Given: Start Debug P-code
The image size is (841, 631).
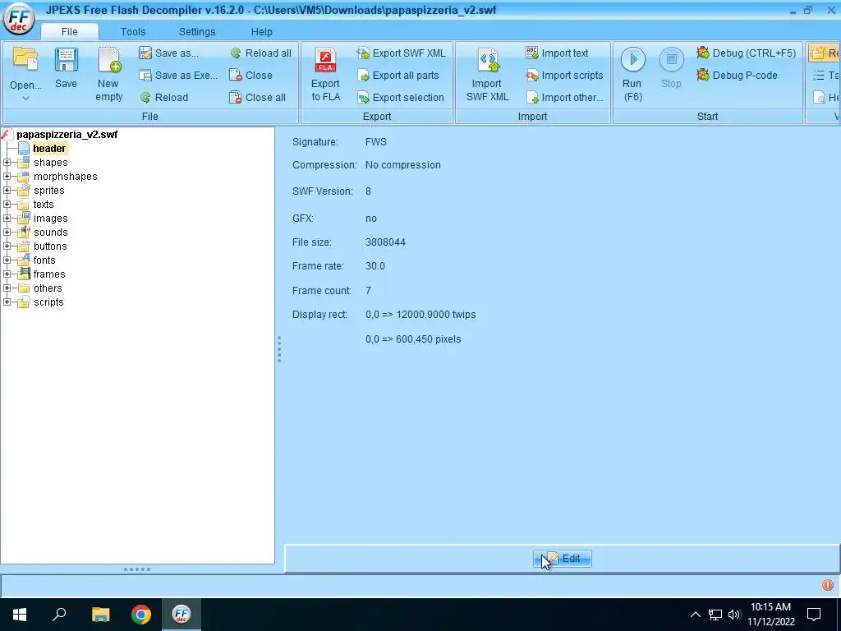Looking at the screenshot, I should [x=737, y=75].
